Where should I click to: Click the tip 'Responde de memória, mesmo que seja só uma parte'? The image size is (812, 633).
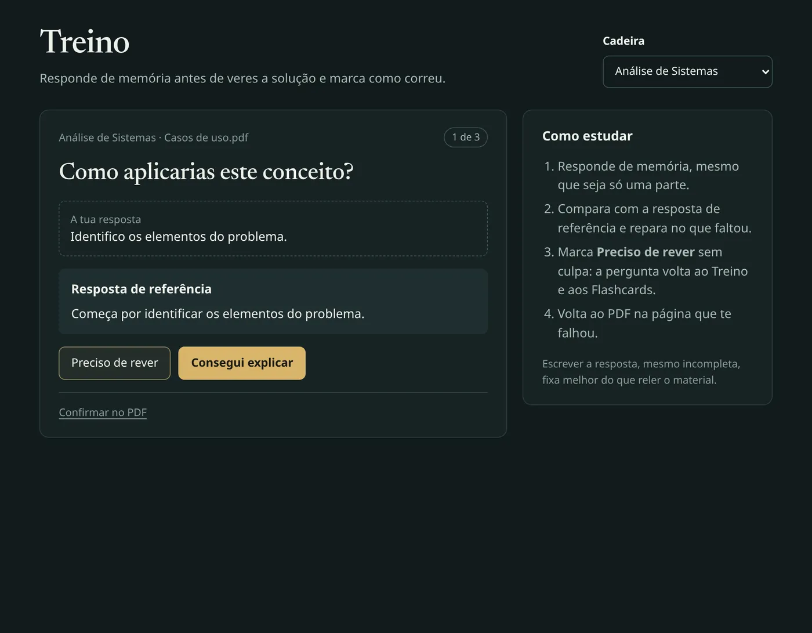tap(648, 175)
